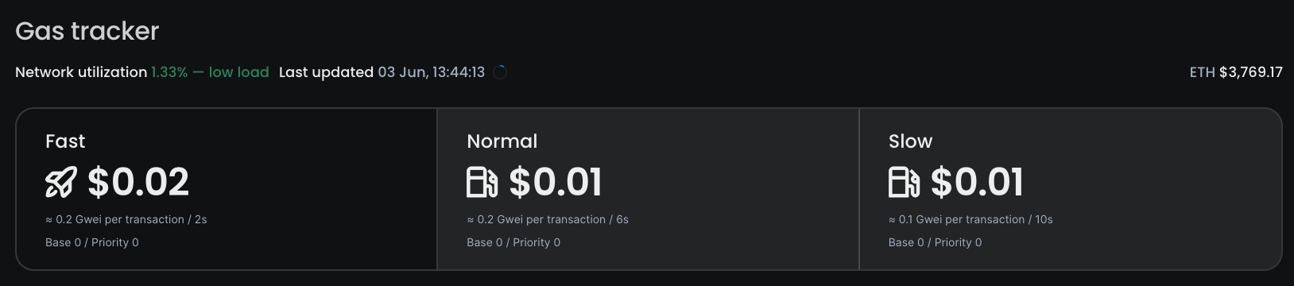Screen dimensions: 1294x286
Task: Click the Last updated 03 Jun timestamp
Action: tap(382, 72)
